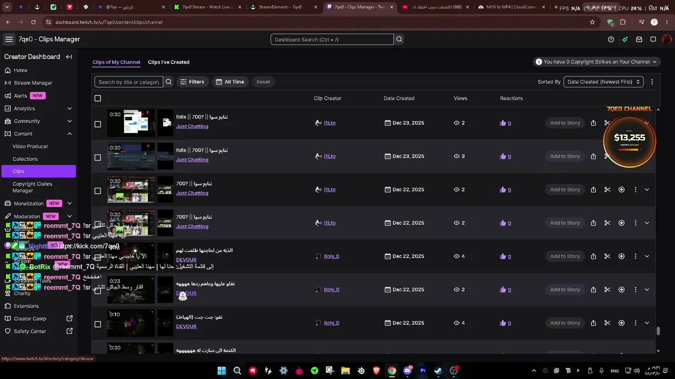The width and height of the screenshot is (675, 379).
Task: Click the thumbs-up reaction icon on first clip
Action: [x=503, y=123]
